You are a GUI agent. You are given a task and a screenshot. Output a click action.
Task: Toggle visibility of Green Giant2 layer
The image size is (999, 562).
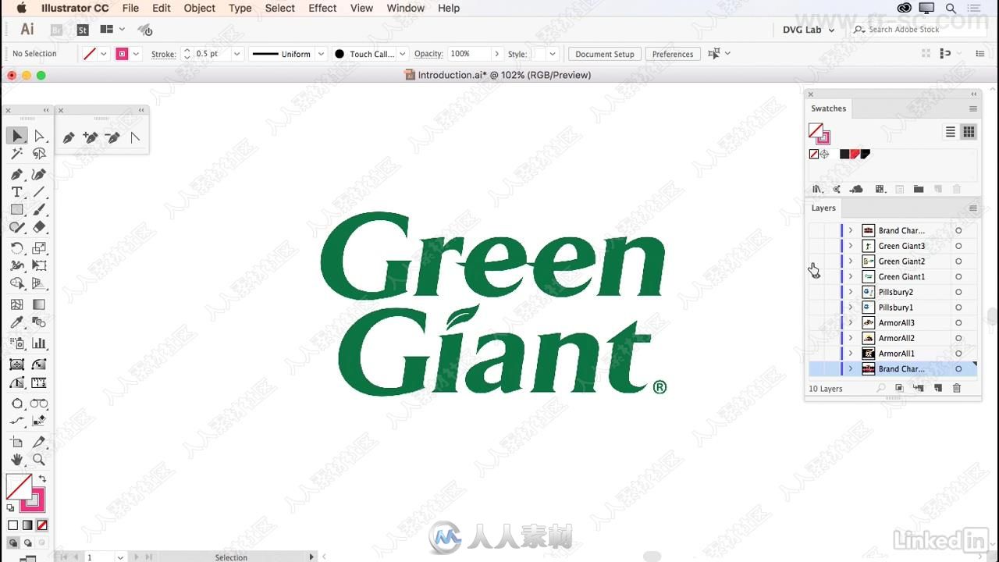click(815, 261)
